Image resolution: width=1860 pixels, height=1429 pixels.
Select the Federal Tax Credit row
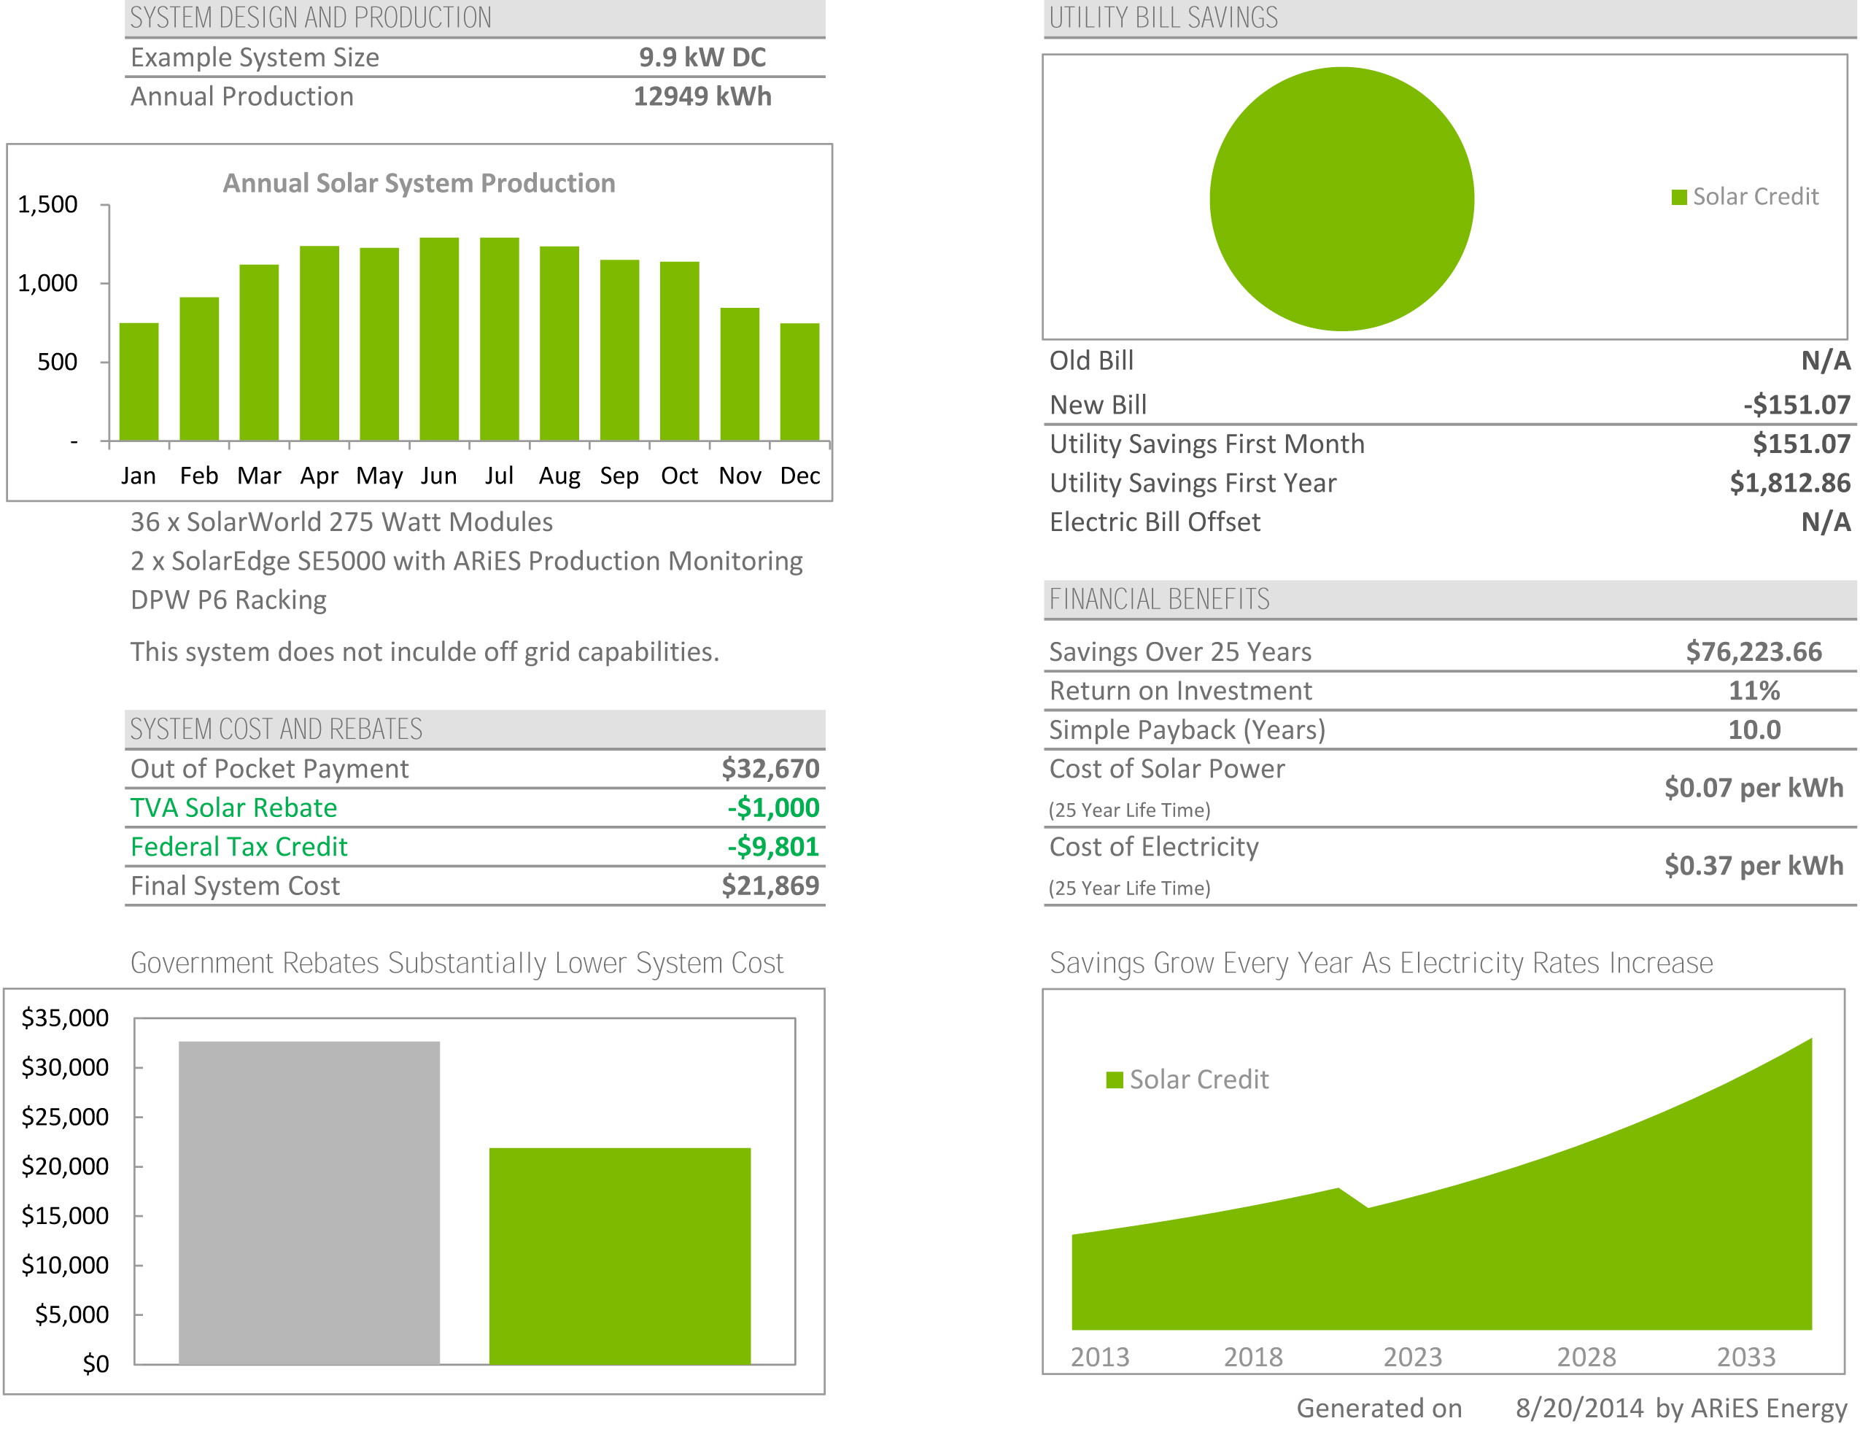[239, 846]
